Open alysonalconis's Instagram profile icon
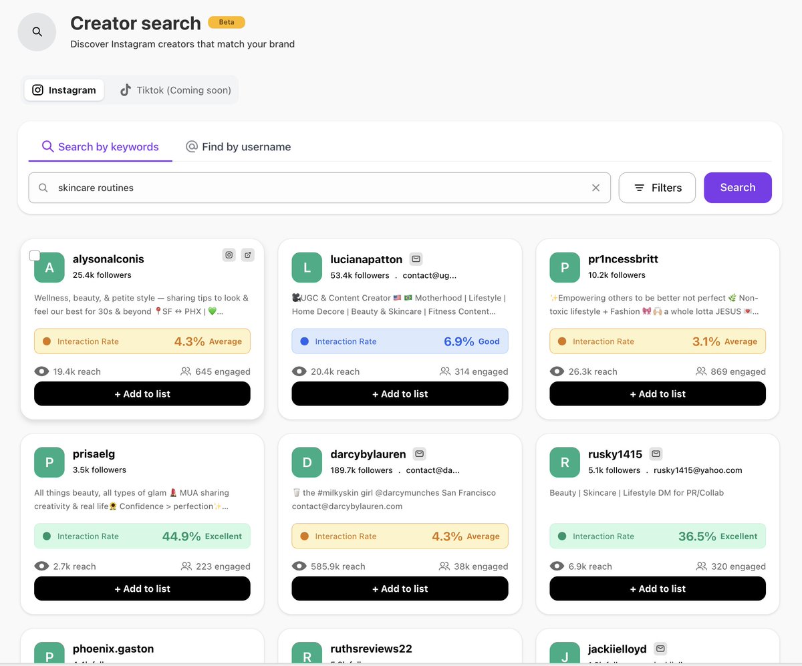Image resolution: width=802 pixels, height=666 pixels. click(229, 255)
